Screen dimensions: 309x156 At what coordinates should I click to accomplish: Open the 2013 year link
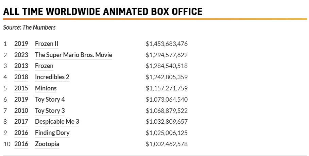point(21,66)
